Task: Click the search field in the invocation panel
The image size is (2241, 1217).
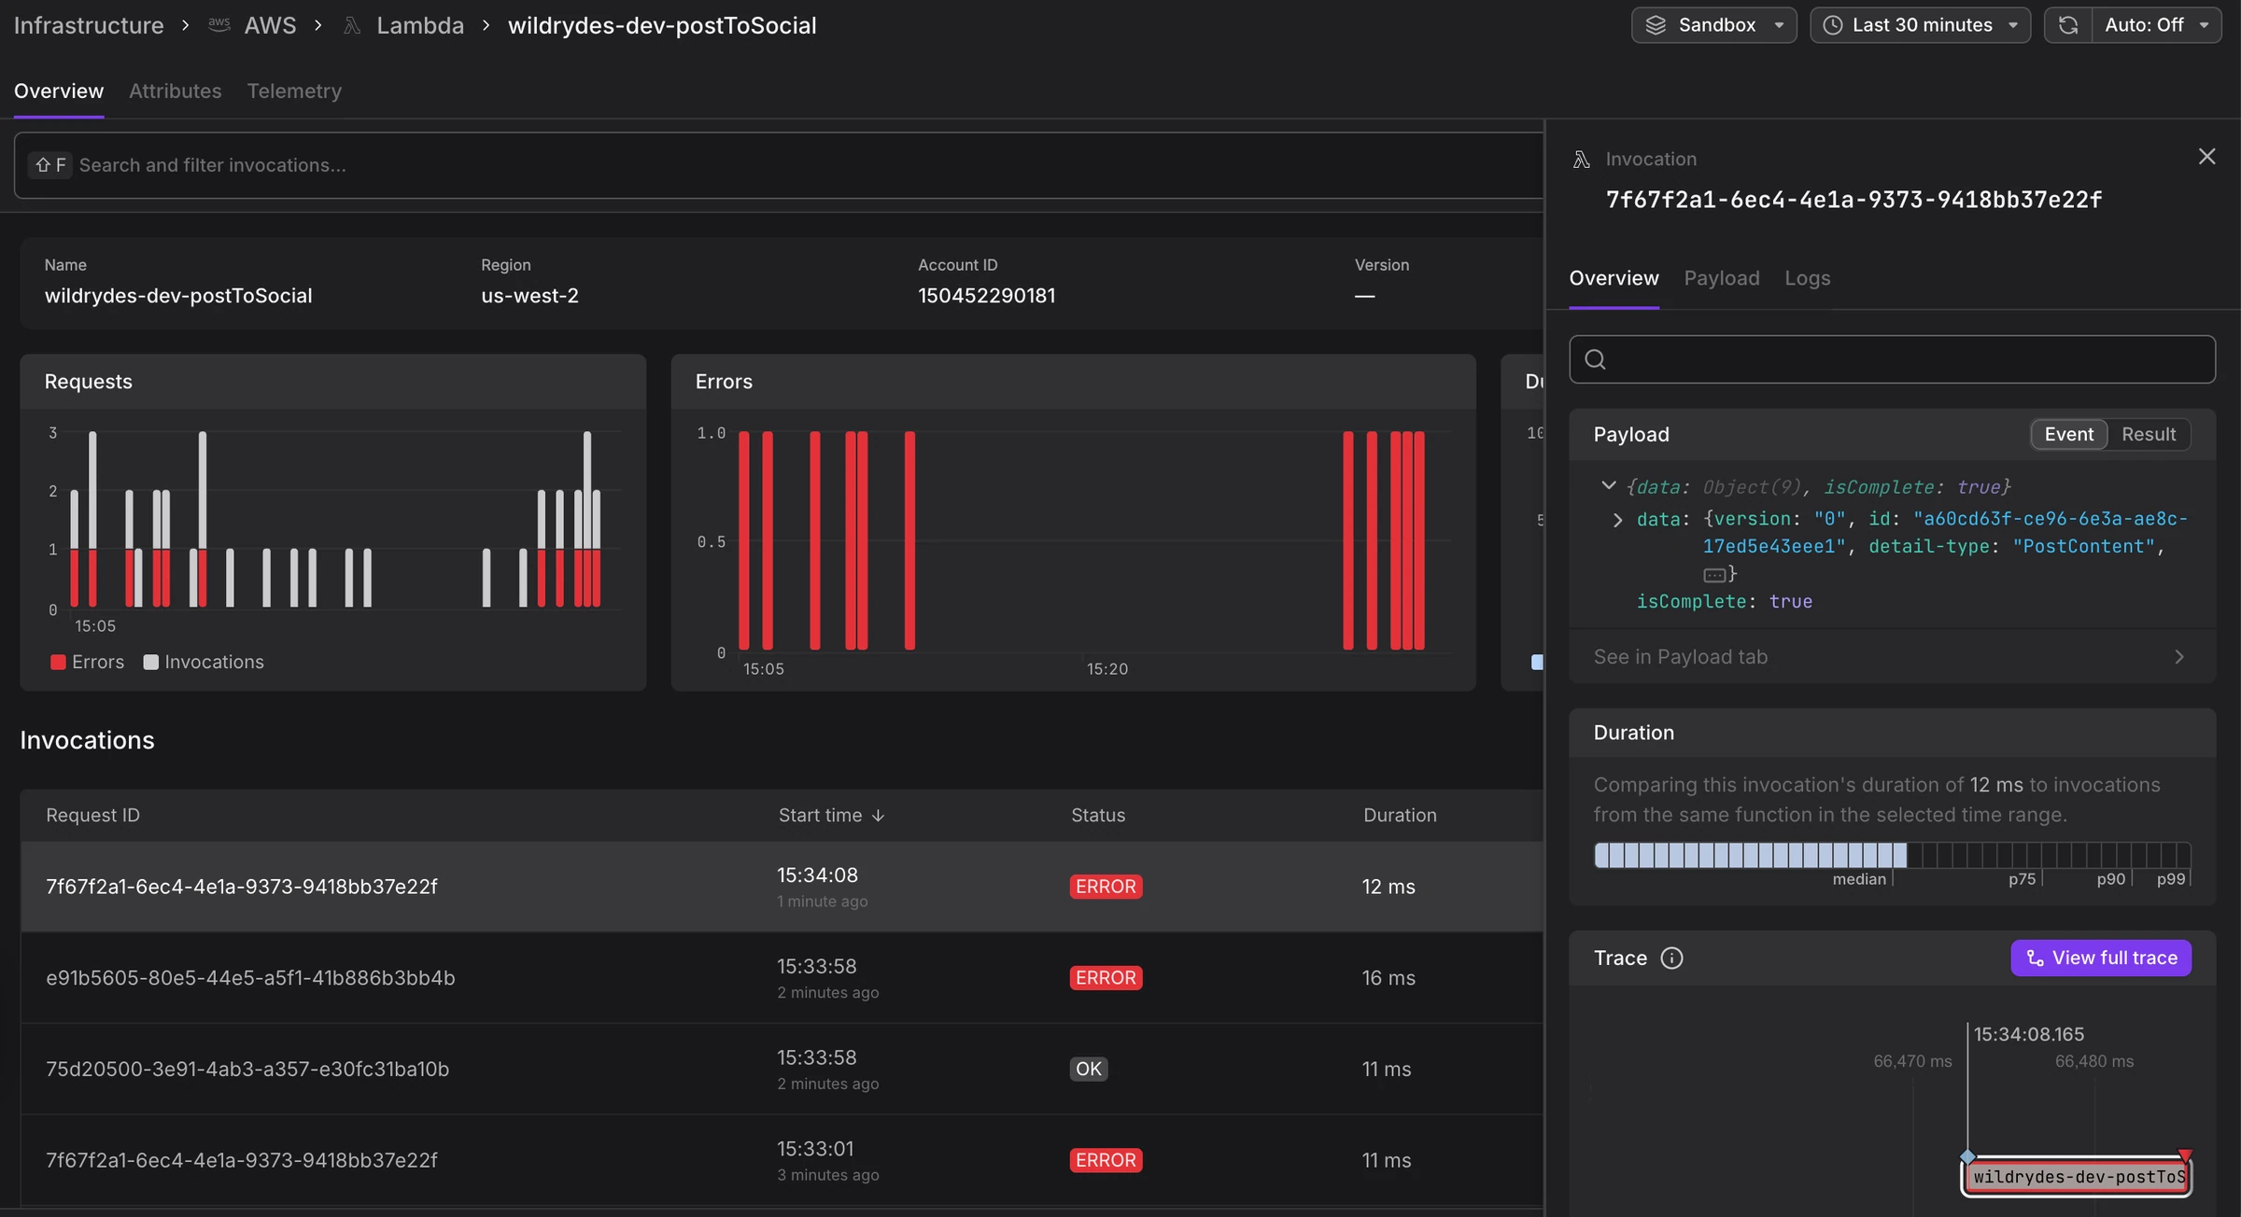Action: [x=1892, y=359]
